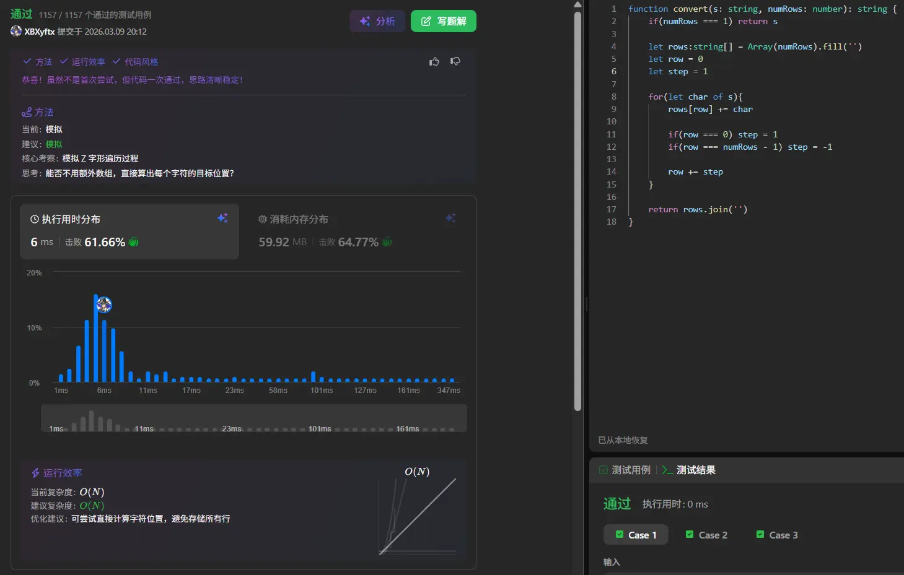The height and width of the screenshot is (575, 904).
Task: Select the Case 3 test case
Action: (x=777, y=535)
